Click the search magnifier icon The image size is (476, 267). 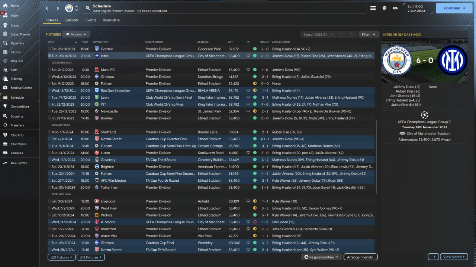[x=87, y=8]
